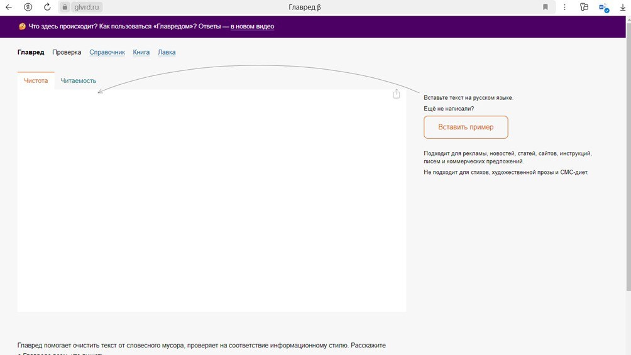
Task: Open the Справочник link
Action: 107,52
